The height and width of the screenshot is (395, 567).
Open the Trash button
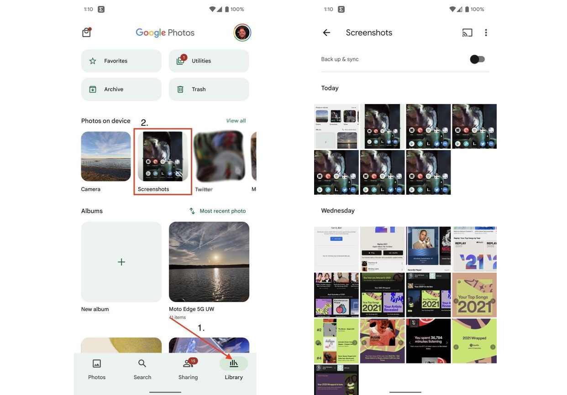pyautogui.click(x=209, y=89)
